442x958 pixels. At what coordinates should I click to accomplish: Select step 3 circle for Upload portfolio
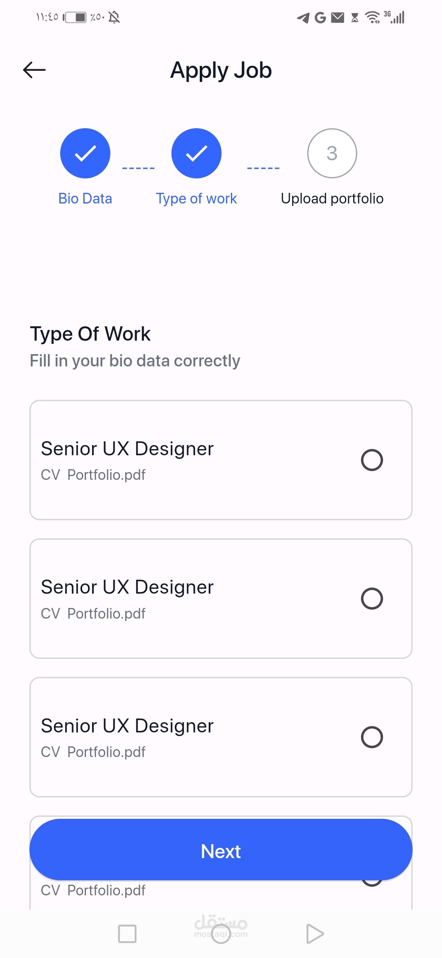[x=332, y=153]
